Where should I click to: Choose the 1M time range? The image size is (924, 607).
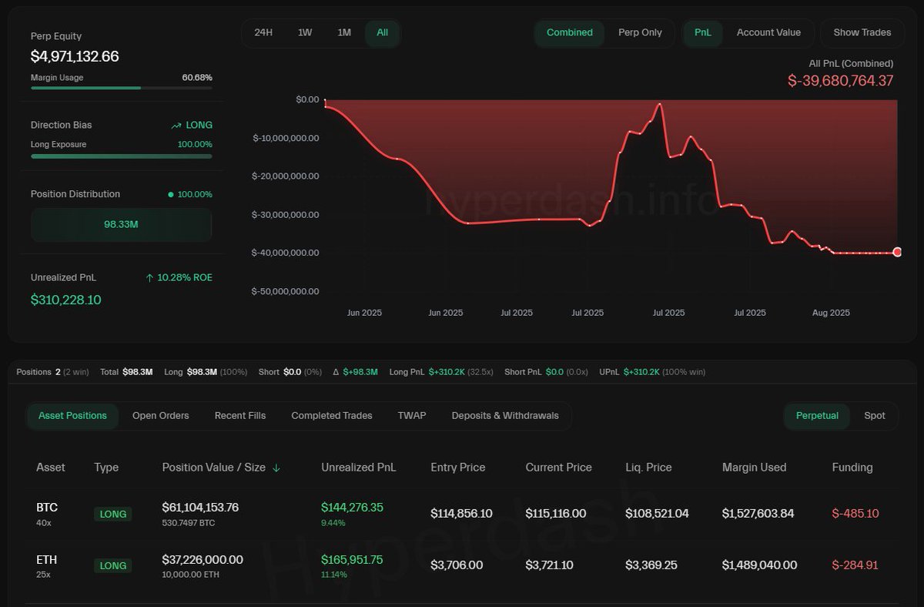[x=344, y=32]
